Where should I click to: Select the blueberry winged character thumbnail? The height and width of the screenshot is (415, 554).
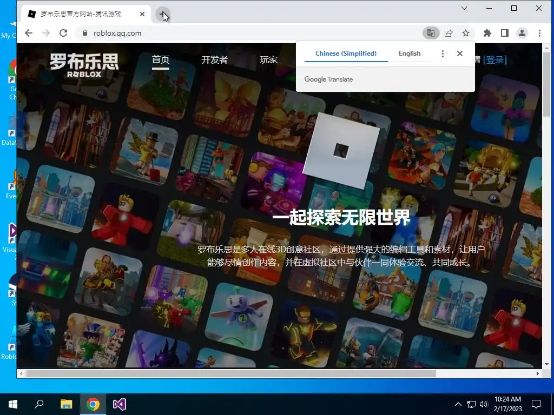click(239, 316)
